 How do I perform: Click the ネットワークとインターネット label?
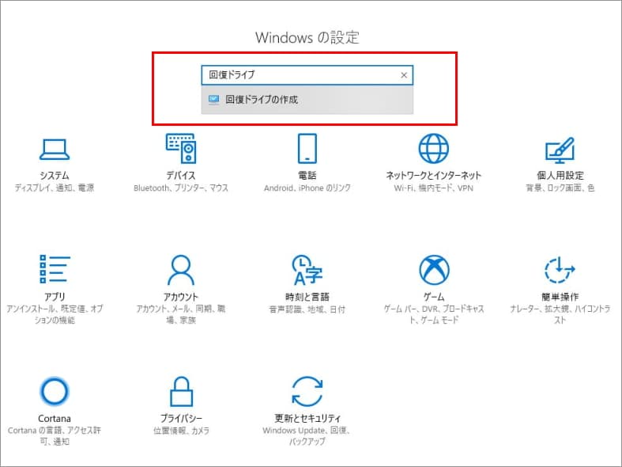(x=434, y=175)
